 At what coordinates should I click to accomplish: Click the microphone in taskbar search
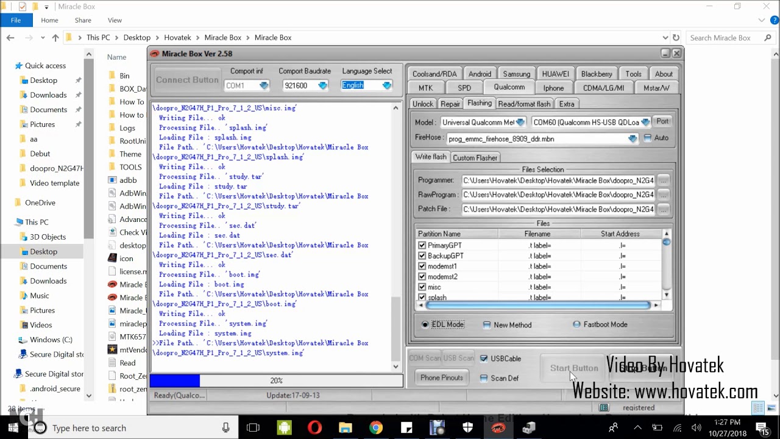pos(225,428)
